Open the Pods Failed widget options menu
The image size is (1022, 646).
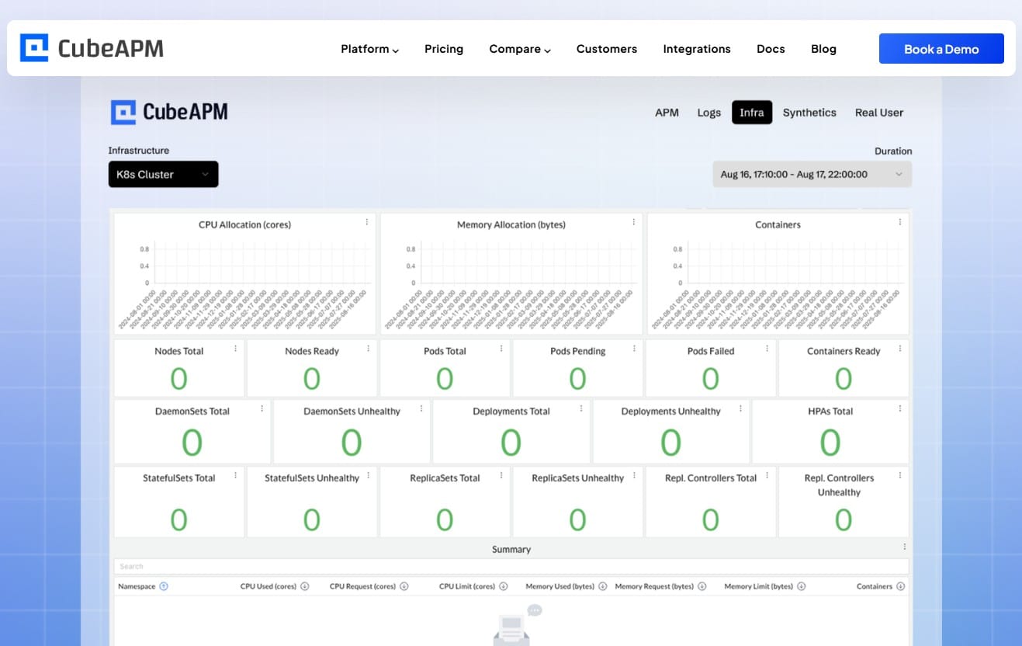point(767,347)
